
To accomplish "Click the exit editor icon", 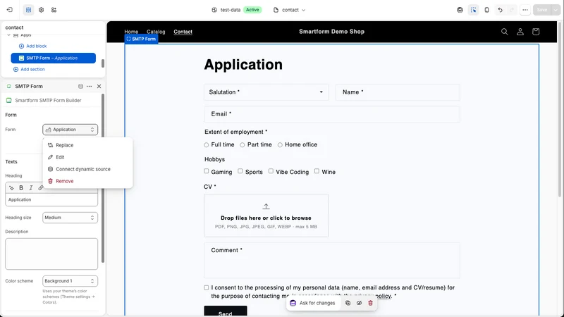I will coord(10,10).
